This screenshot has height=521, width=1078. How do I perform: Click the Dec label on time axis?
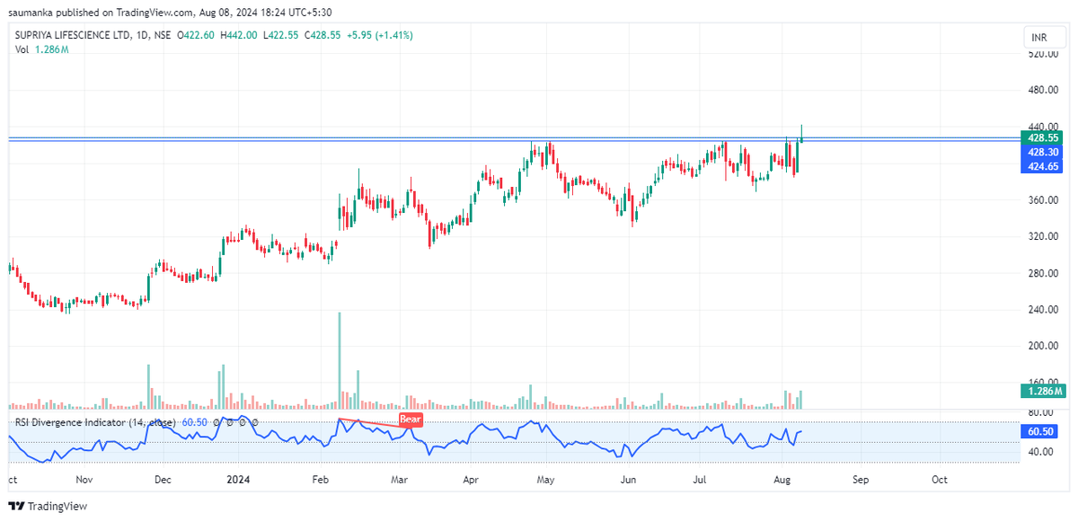[x=163, y=480]
